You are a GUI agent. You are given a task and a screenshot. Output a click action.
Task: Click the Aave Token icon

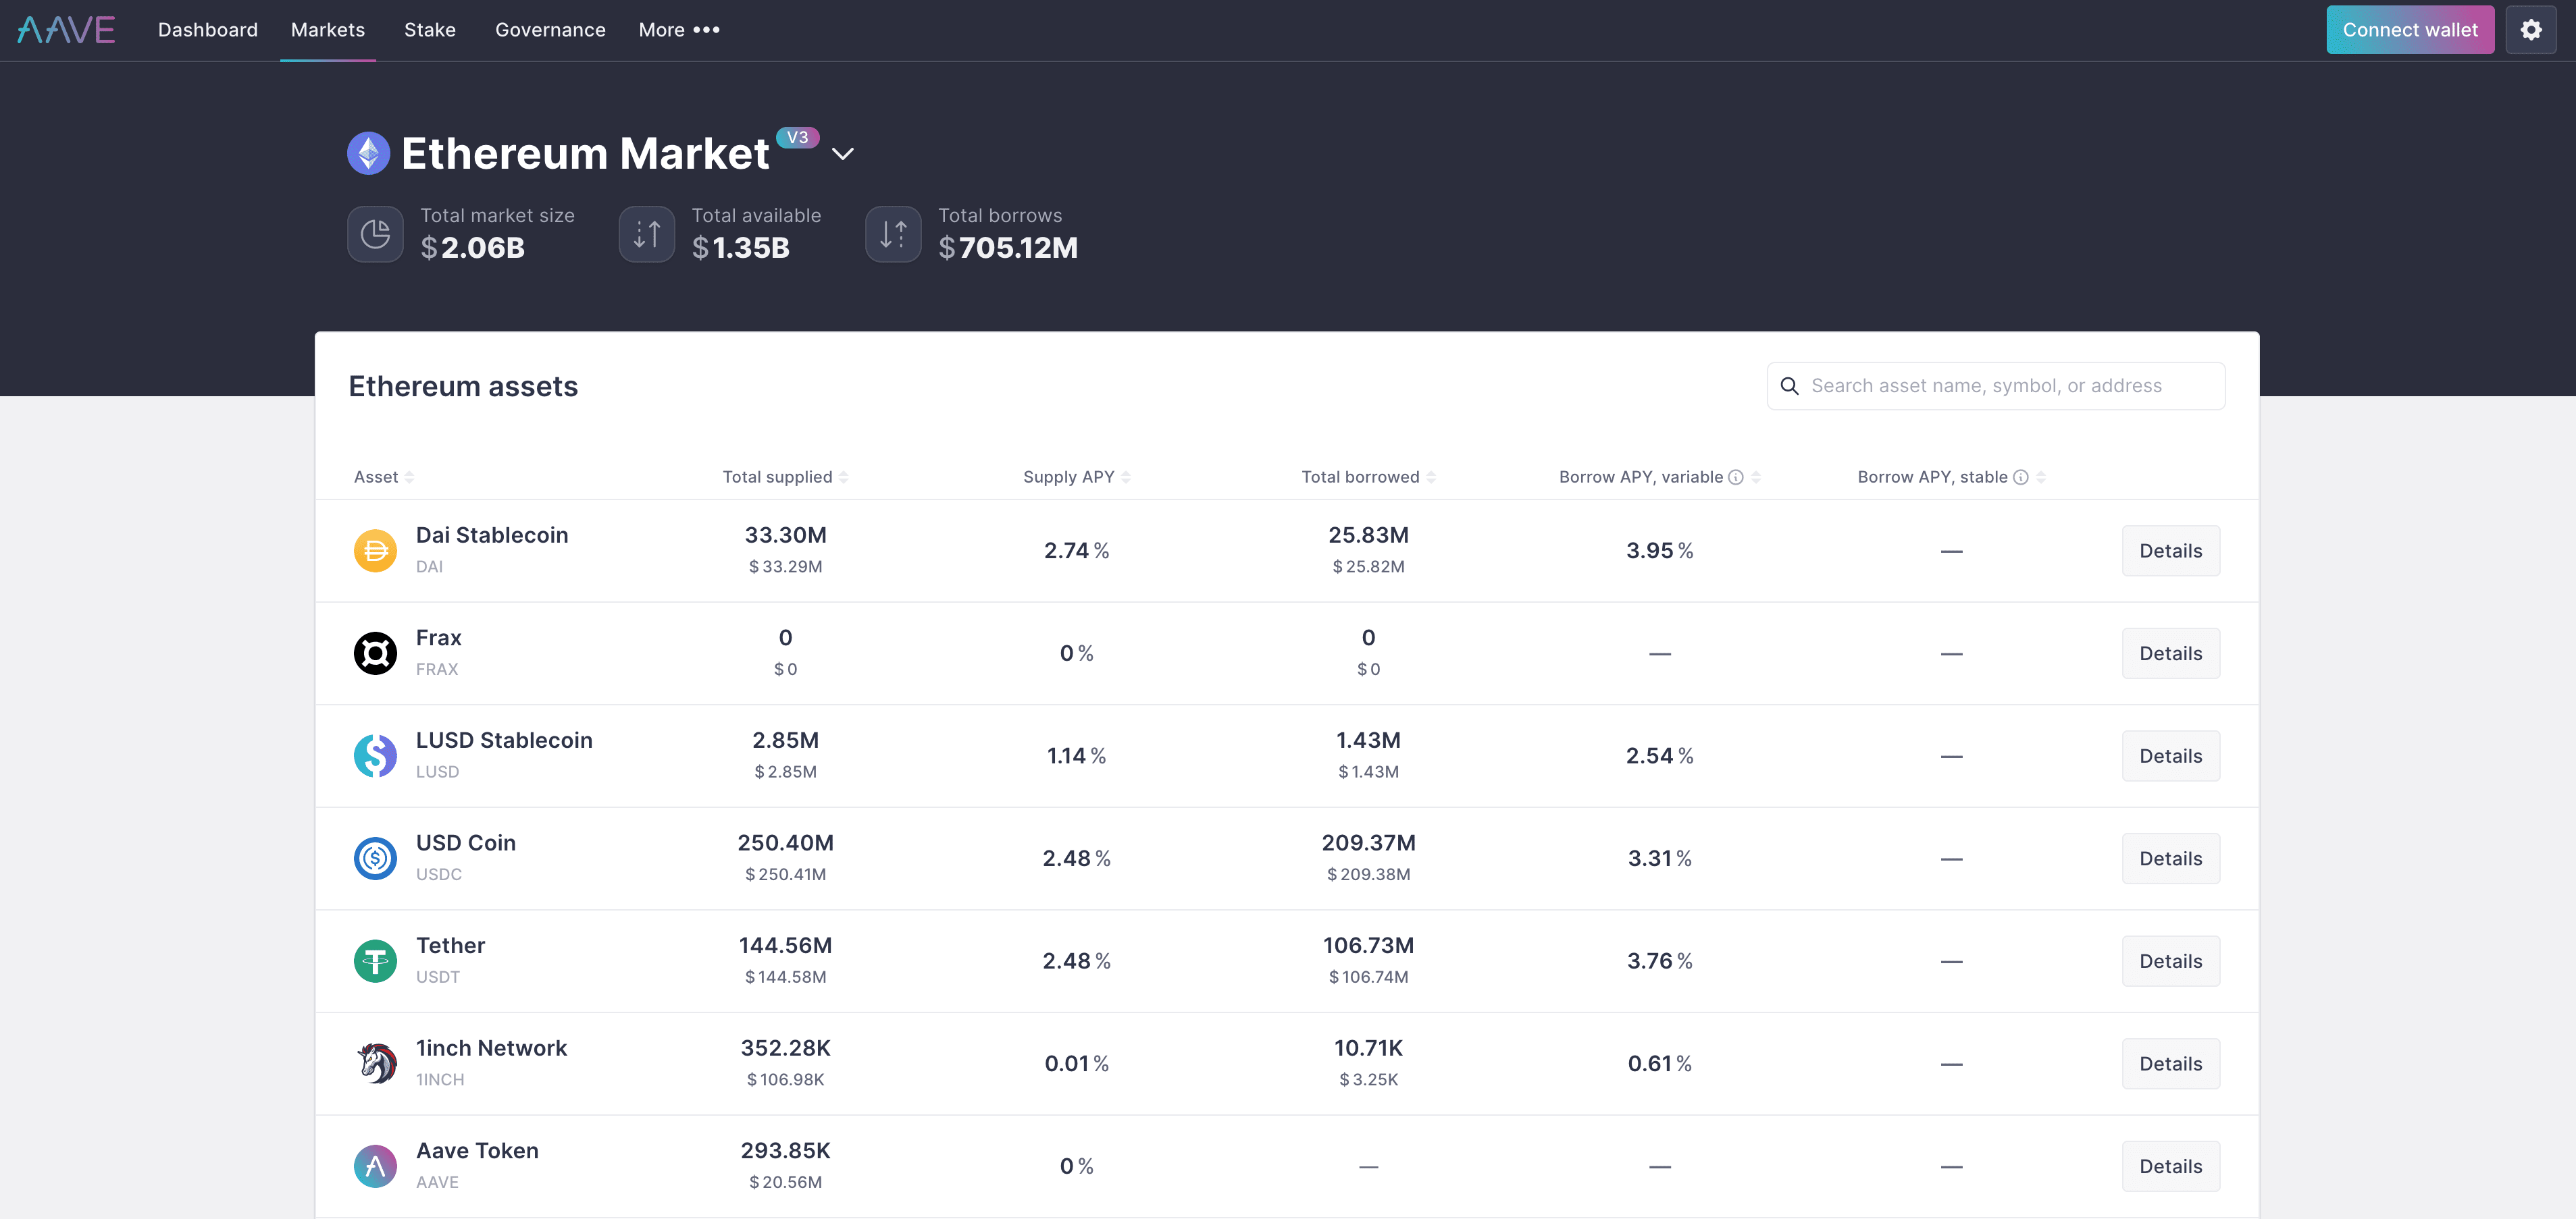click(375, 1165)
